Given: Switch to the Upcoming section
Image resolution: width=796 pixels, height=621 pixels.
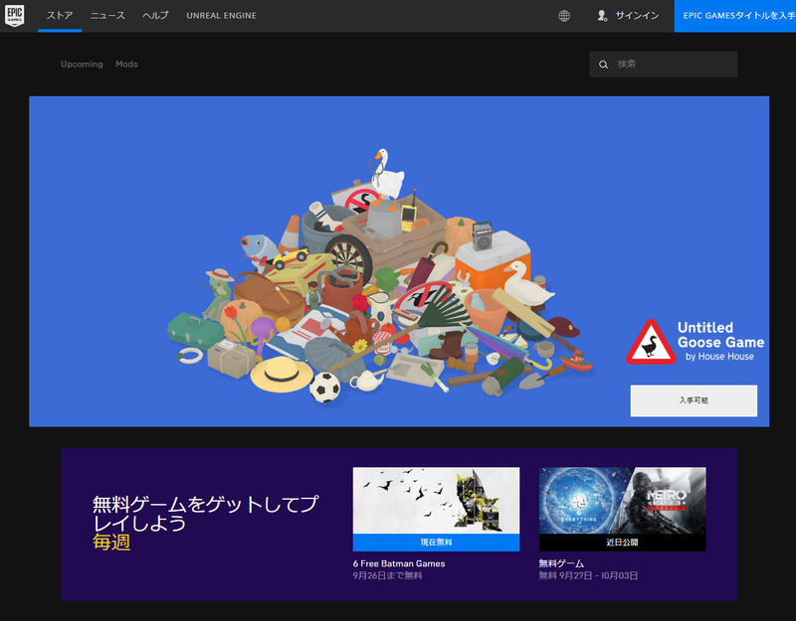Looking at the screenshot, I should pos(82,65).
